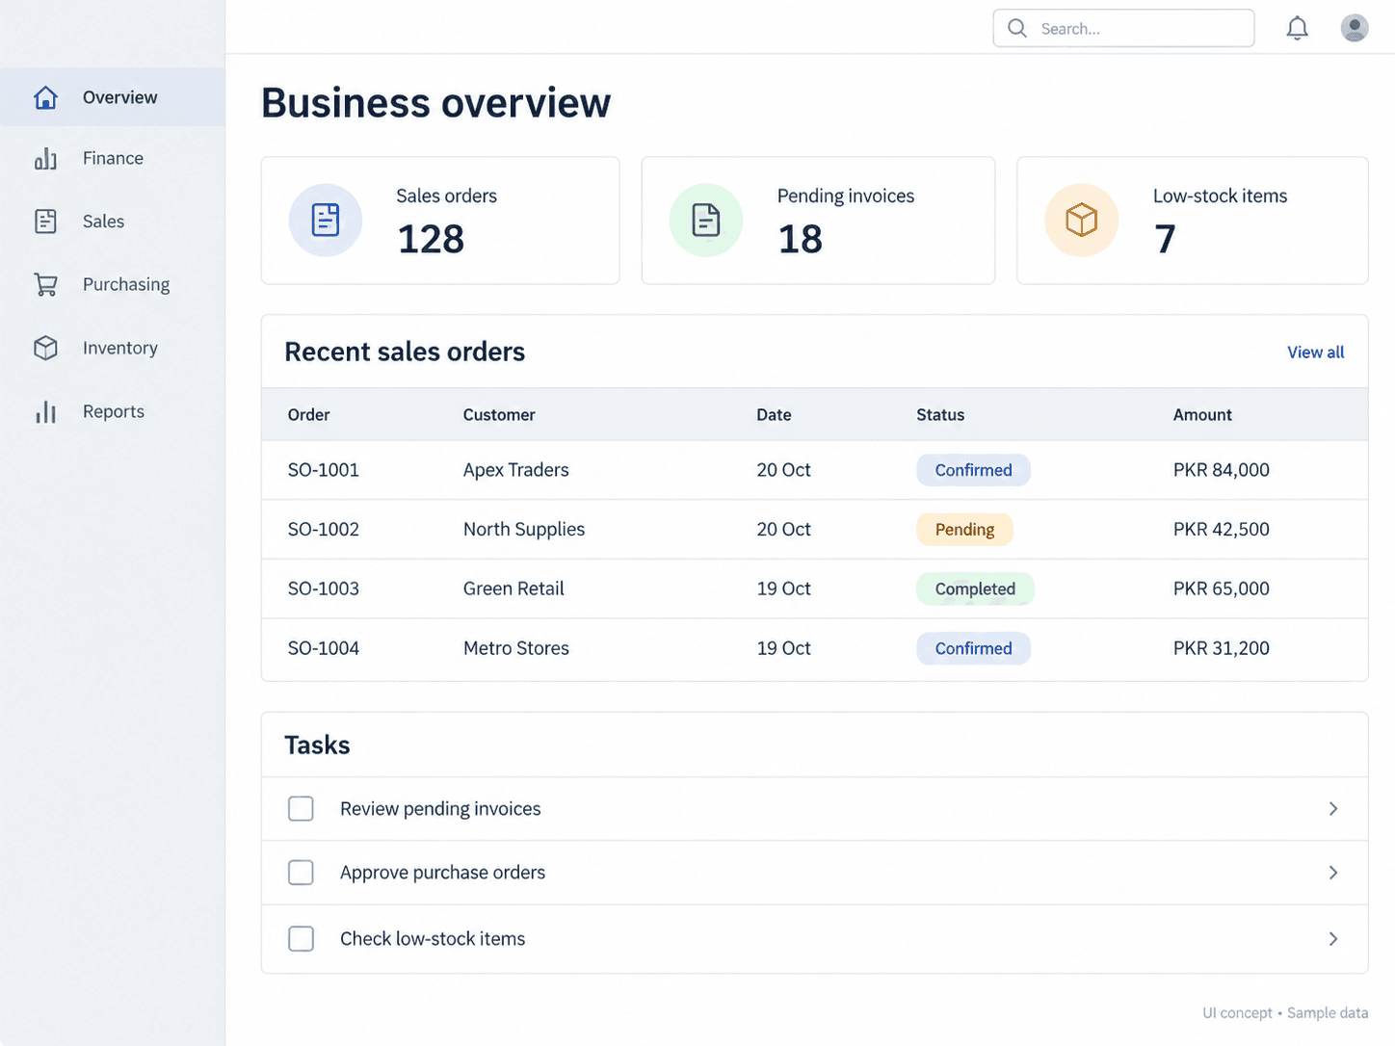Viewport: 1395px width, 1046px height.
Task: Click the Low-stock items count 7
Action: tap(1165, 239)
